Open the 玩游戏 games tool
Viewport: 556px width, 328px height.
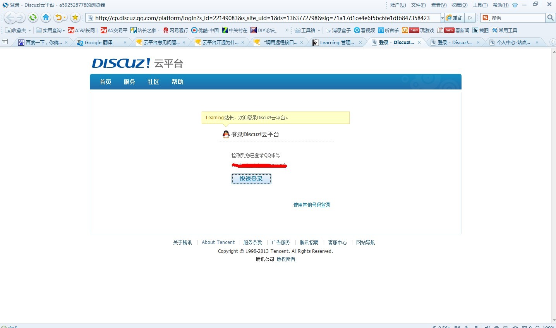pos(418,30)
